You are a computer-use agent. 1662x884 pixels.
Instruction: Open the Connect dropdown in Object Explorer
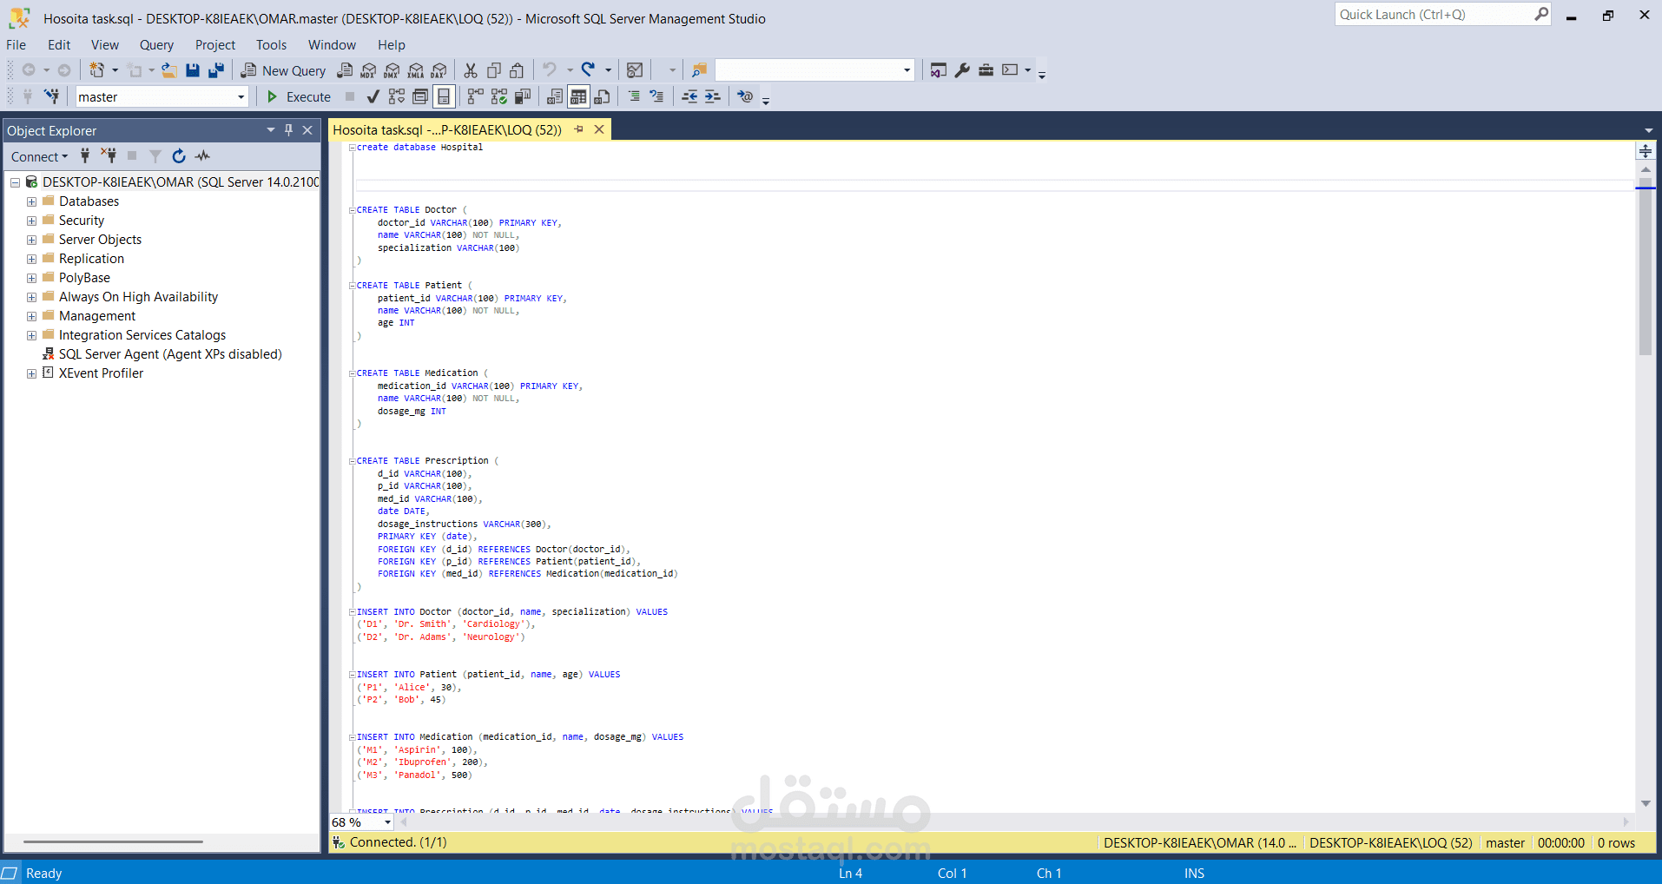38,156
